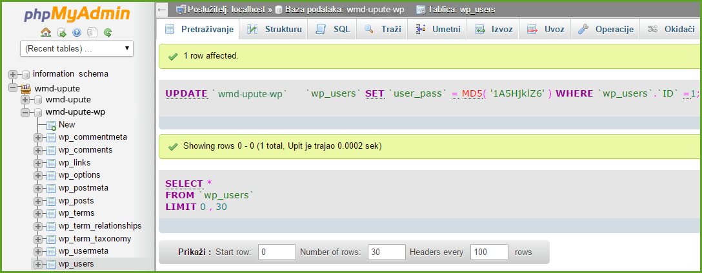702x273 pixels.
Task: Click the Prikaži button
Action: (194, 252)
